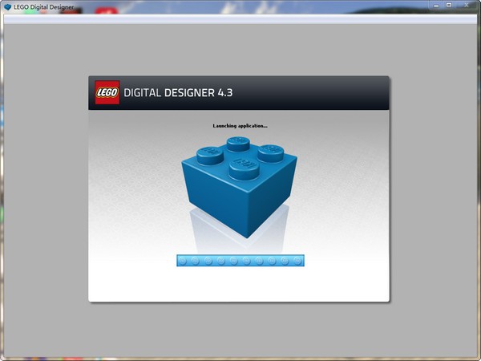Click the "DIGITAL DESIGNER 4.3" heading text
Screen dimensions: 481x361
[179, 93]
